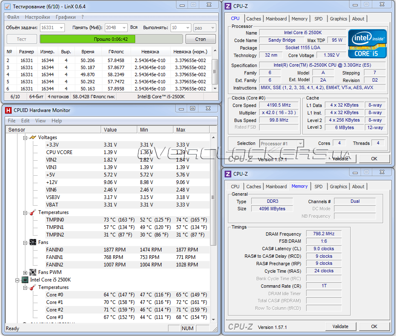Open View menu in Hardware Monitor

(40, 121)
